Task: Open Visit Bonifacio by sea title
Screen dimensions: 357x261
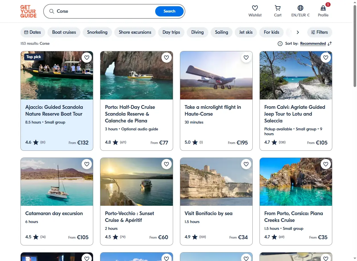Action: tap(208, 213)
